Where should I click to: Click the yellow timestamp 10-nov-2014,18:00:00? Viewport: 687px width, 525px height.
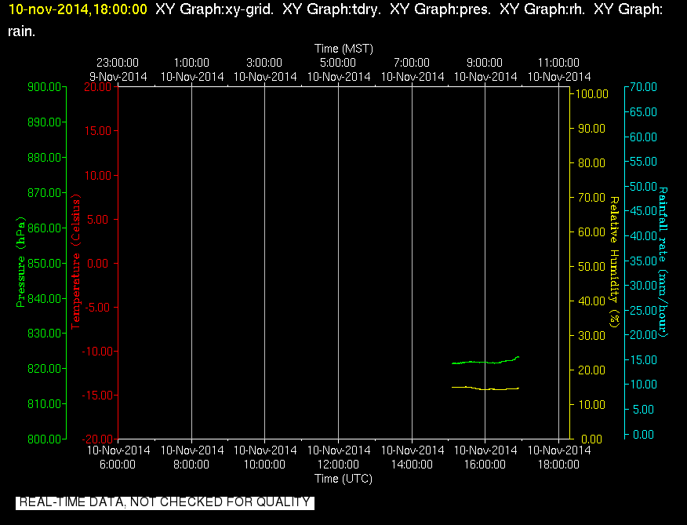pyautogui.click(x=78, y=9)
